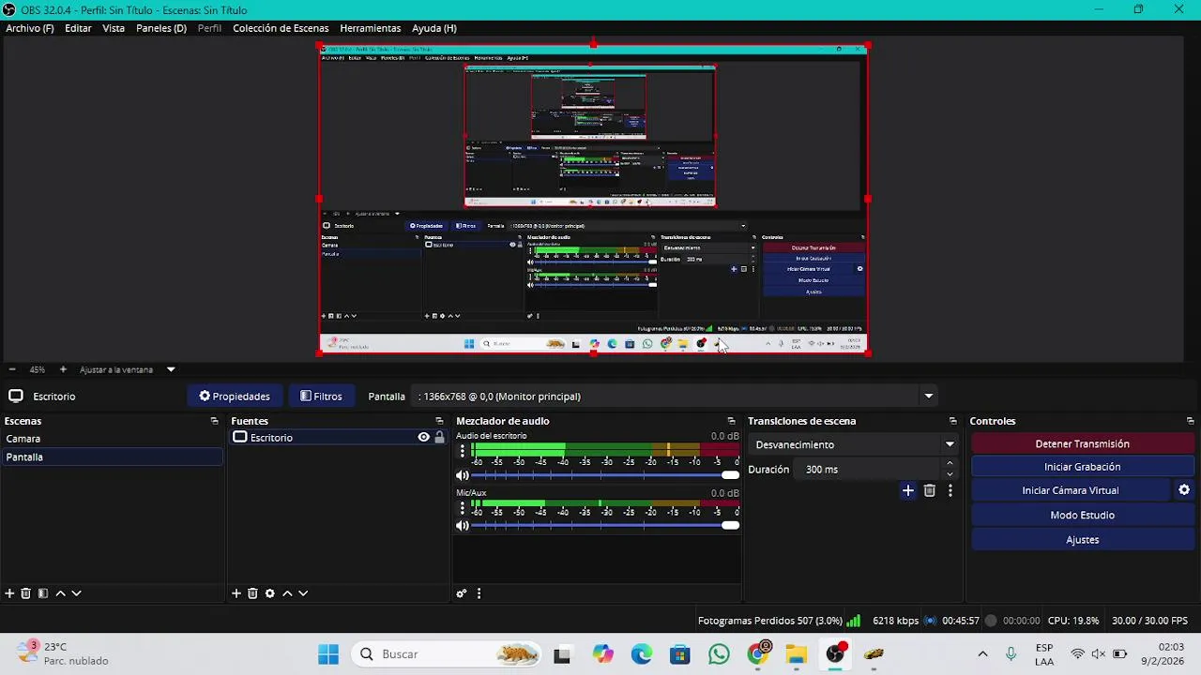
Task: Click Iniciar Grabación button
Action: click(1082, 467)
